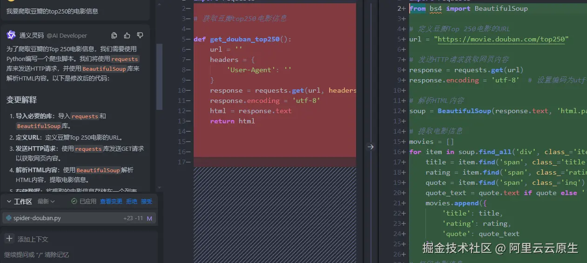
Task: Click the 通义灵码 logo icon
Action: click(11, 35)
